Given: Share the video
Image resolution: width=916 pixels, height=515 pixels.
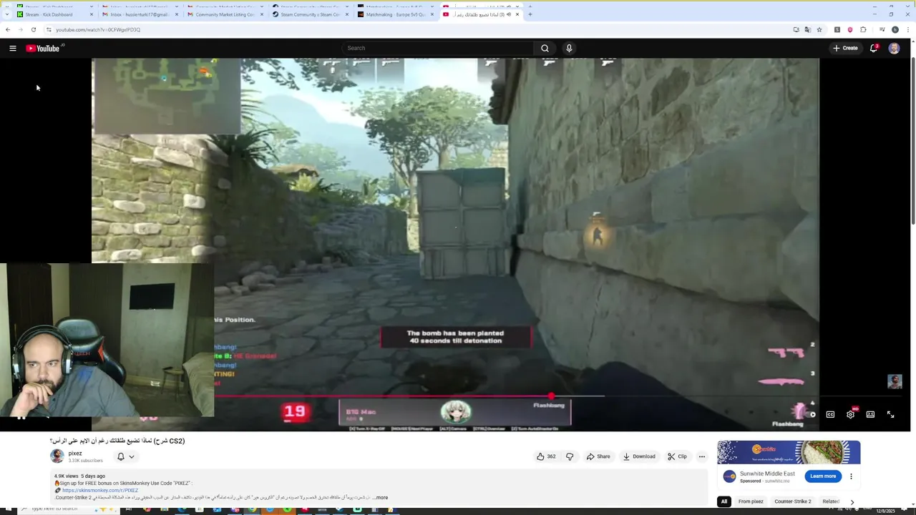Looking at the screenshot, I should [x=598, y=456].
